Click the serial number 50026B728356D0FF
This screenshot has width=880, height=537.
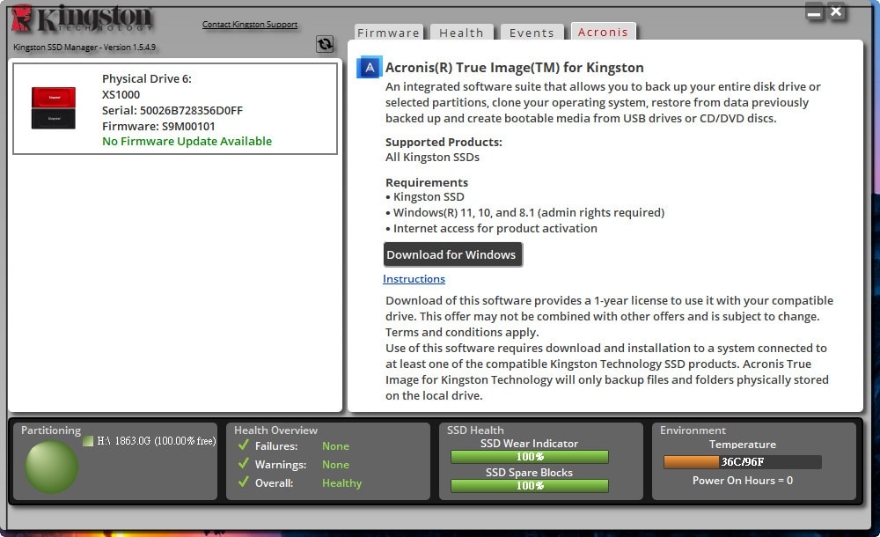coord(191,110)
